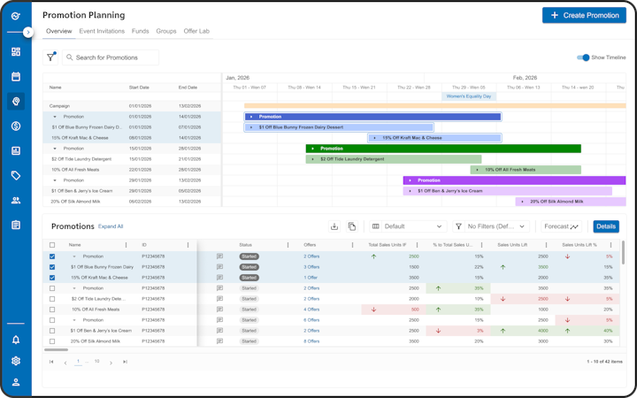The height and width of the screenshot is (398, 637).
Task: Click the copy icon in Promotions toolbar
Action: click(x=352, y=226)
